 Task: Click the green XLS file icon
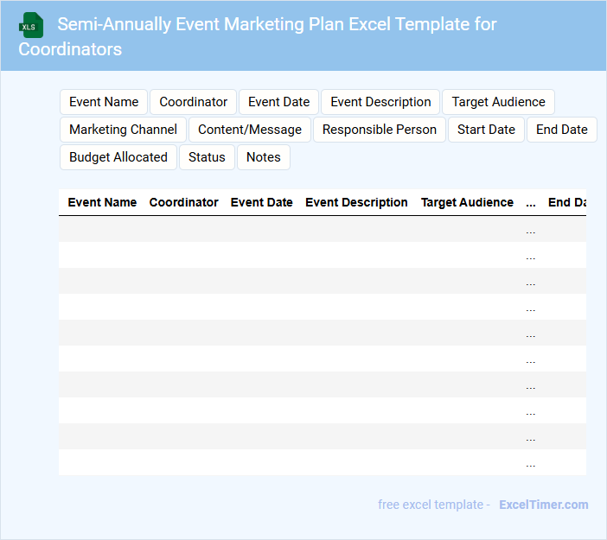[x=31, y=25]
